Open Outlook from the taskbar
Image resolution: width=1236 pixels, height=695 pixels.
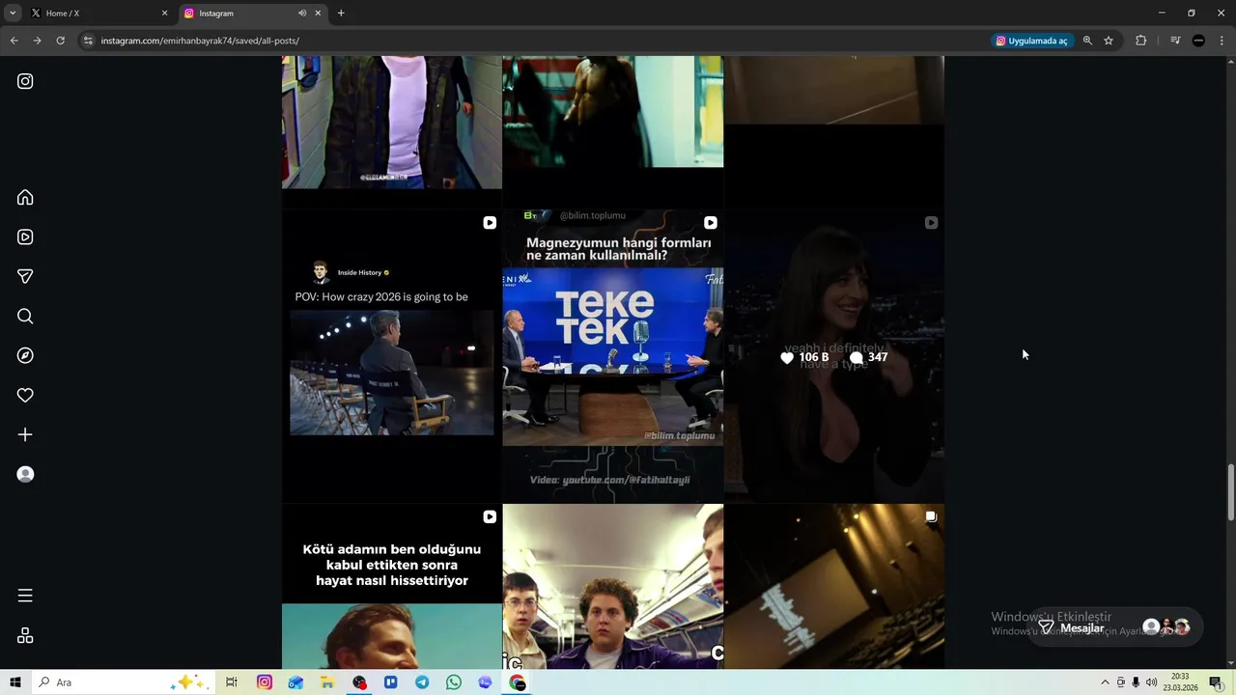pyautogui.click(x=295, y=682)
